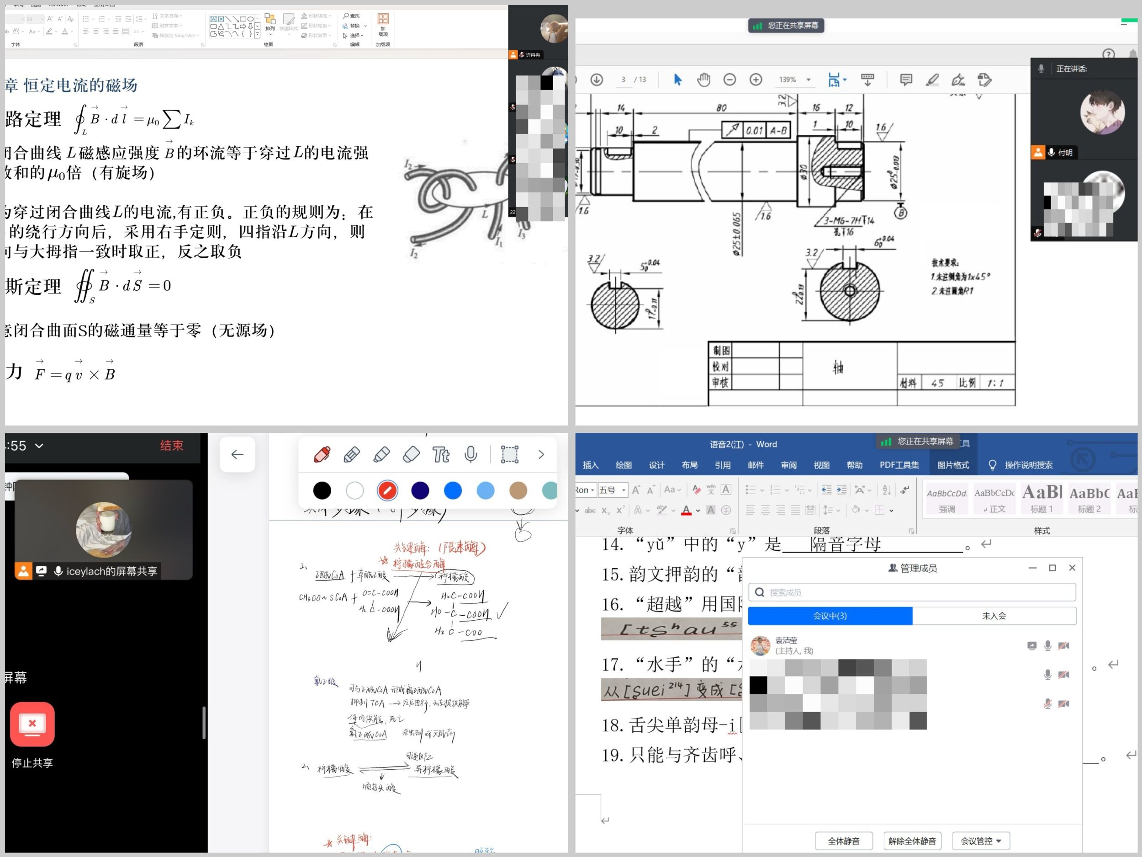The height and width of the screenshot is (857, 1142).
Task: Open the PDF sign/fill pen tool
Action: [x=958, y=80]
